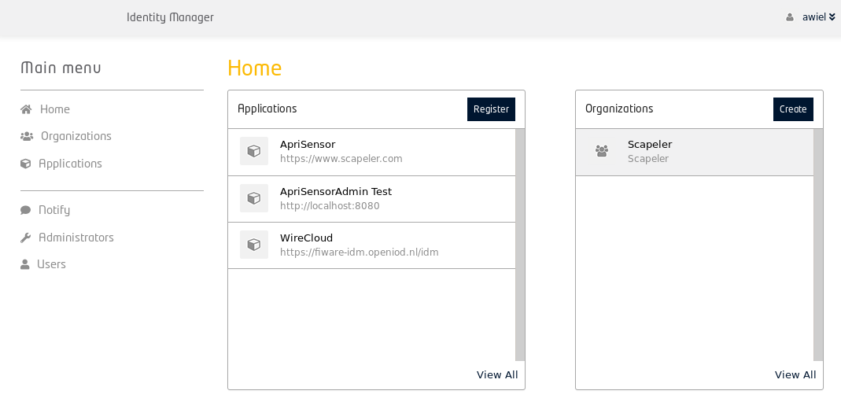This screenshot has width=841, height=409.
Task: View All applications link
Action: (497, 374)
